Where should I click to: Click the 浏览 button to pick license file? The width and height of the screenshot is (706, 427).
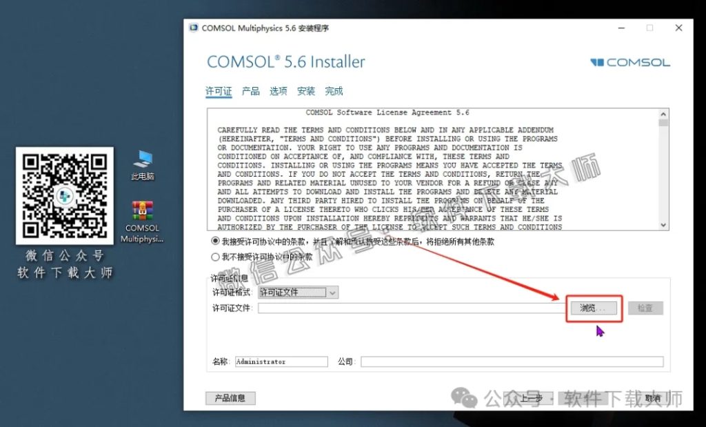[592, 308]
